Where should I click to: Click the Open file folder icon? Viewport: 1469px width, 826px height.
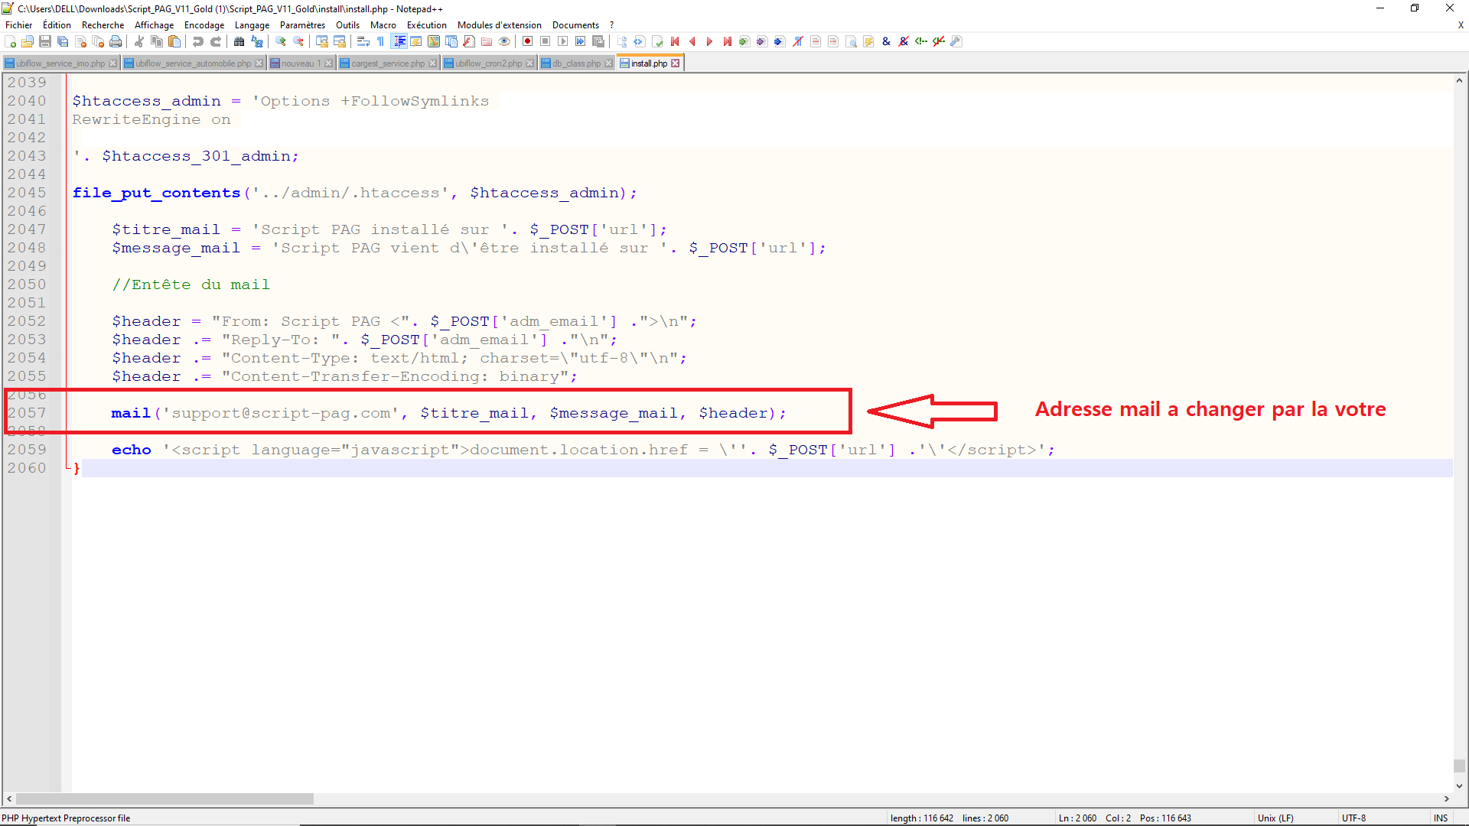[28, 41]
